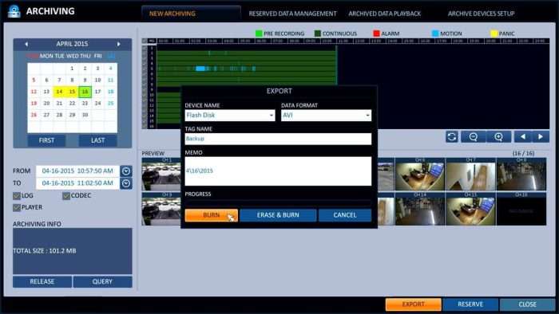Click the Memo text area

pos(278,171)
